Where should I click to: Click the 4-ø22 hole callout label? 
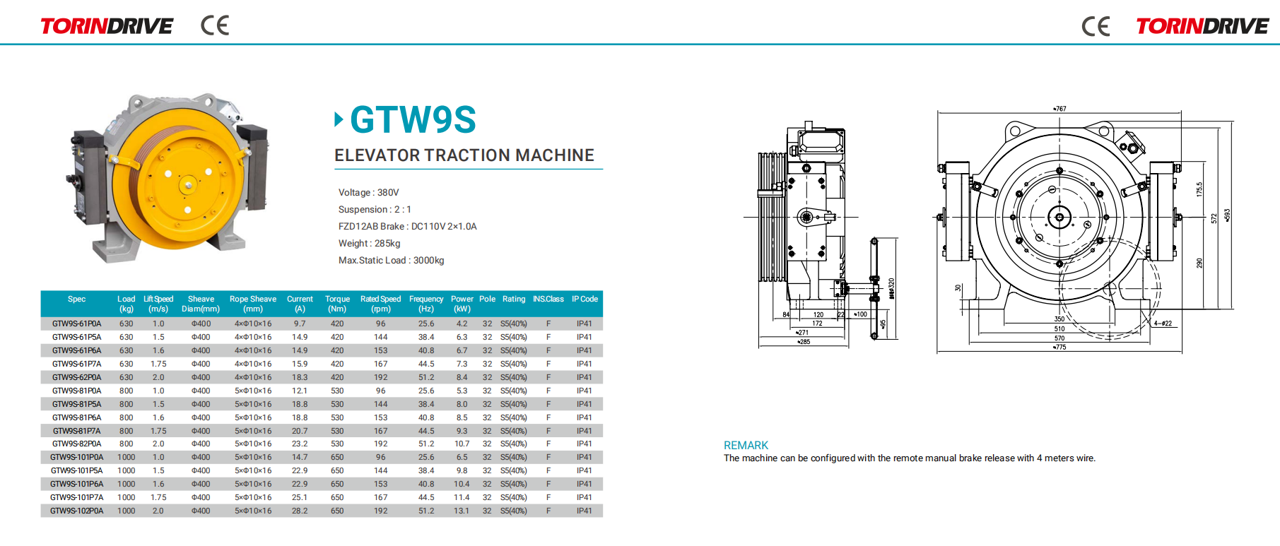[x=1163, y=323]
